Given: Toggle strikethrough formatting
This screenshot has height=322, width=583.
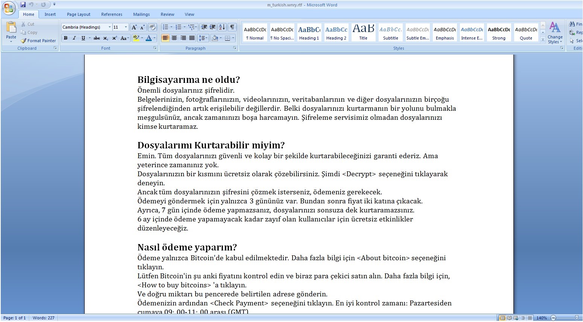Looking at the screenshot, I should pos(97,38).
